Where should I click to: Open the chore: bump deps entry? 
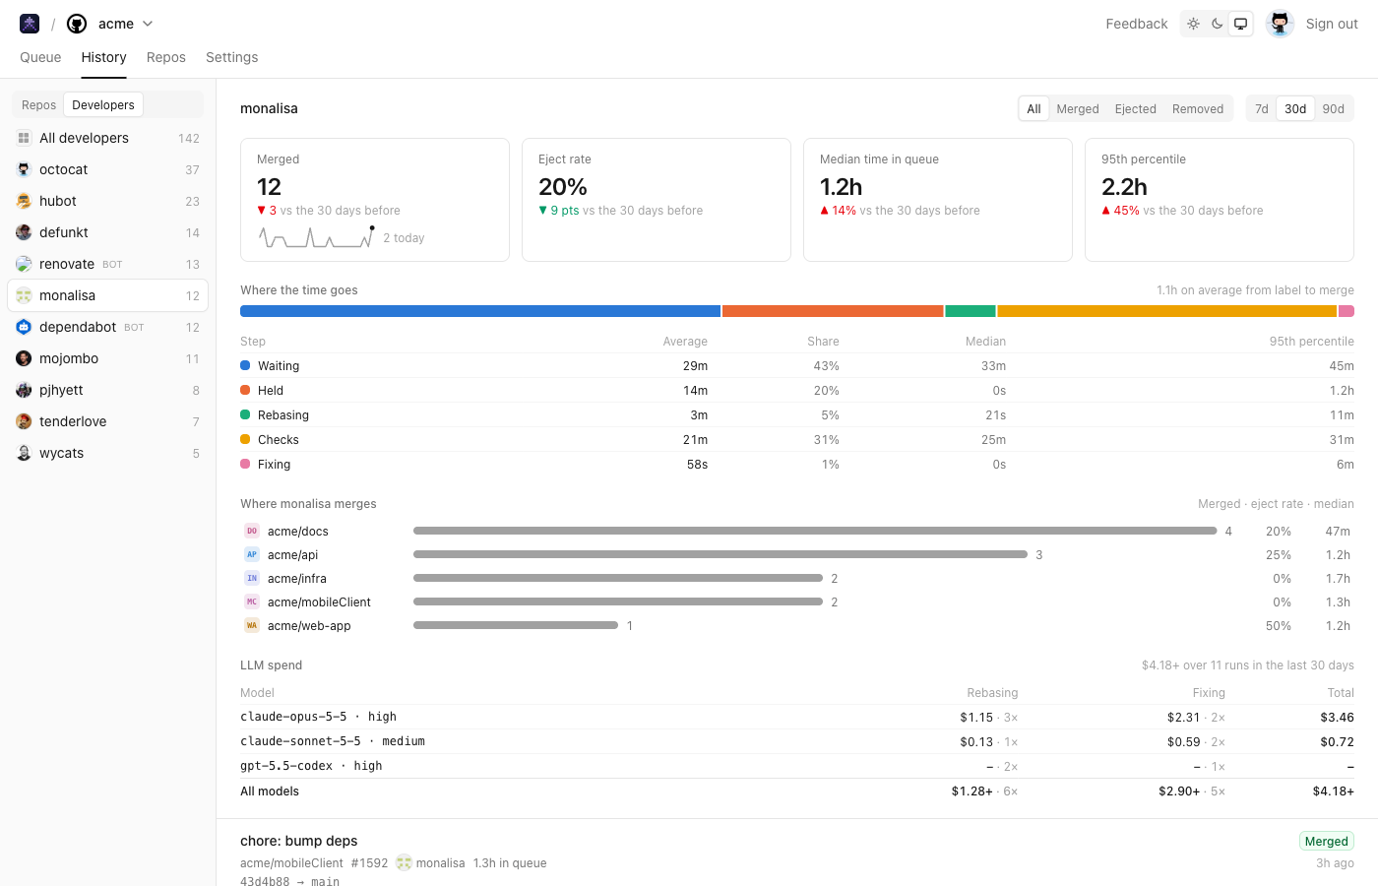pyautogui.click(x=299, y=841)
